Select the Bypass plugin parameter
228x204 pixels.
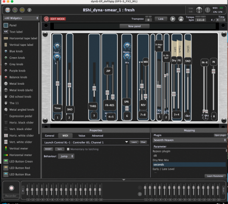189,151
